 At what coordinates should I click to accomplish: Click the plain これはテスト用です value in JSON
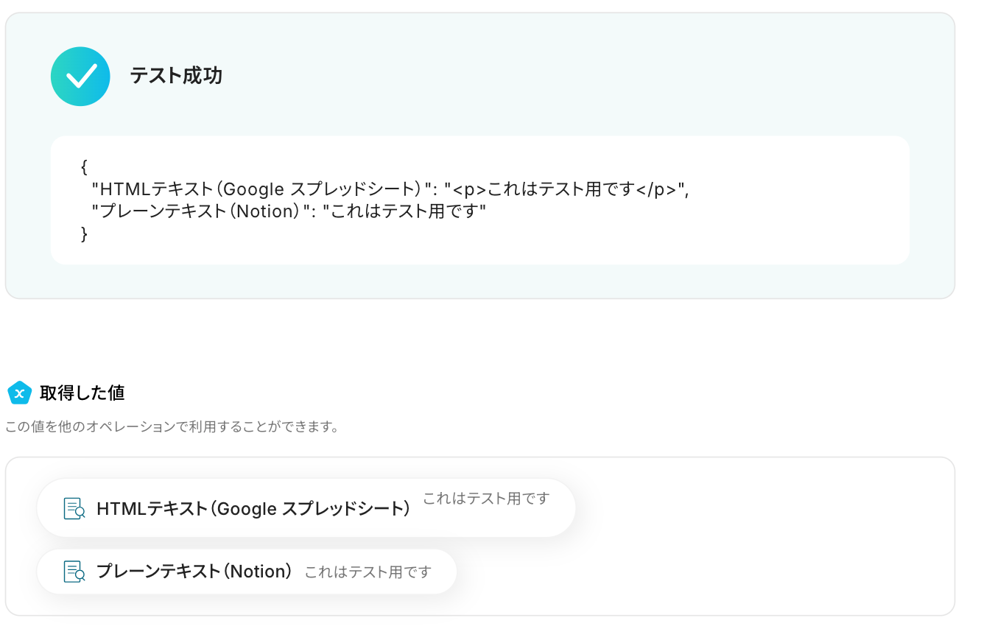405,211
